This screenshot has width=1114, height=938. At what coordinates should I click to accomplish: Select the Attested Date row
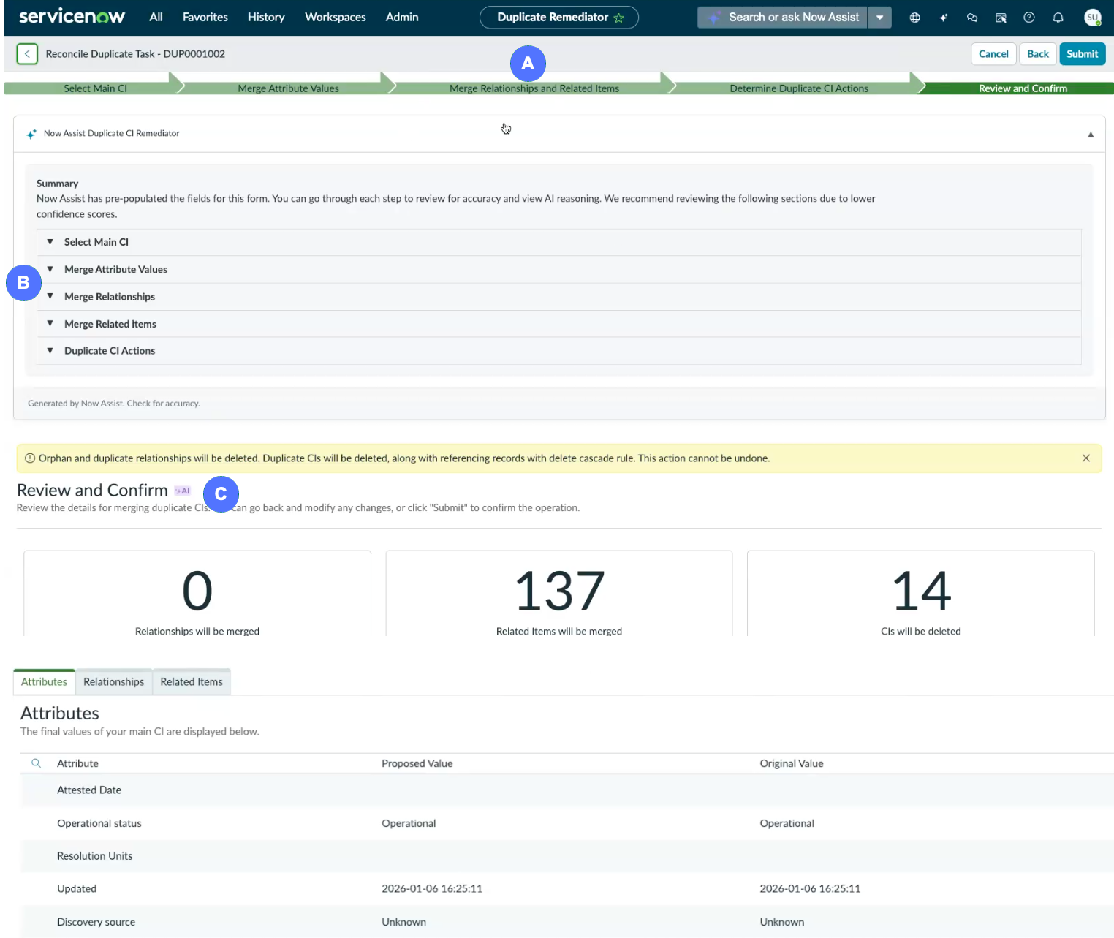[567, 790]
